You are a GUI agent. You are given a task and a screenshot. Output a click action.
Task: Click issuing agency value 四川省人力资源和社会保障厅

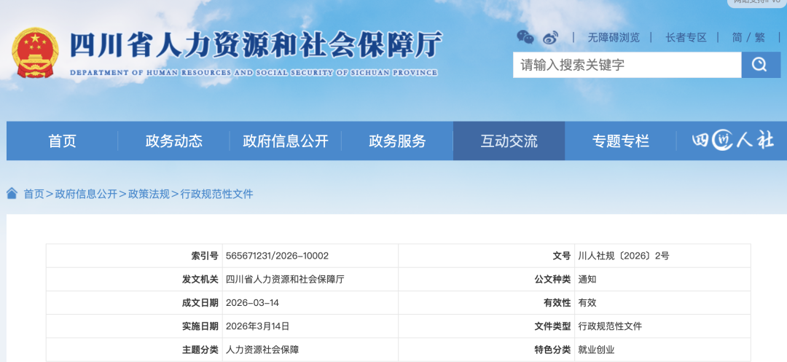click(285, 279)
